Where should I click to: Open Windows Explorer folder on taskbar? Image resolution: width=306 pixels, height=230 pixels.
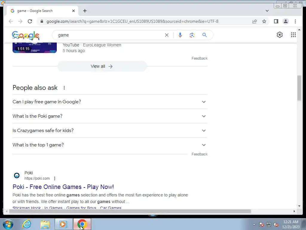point(45,224)
